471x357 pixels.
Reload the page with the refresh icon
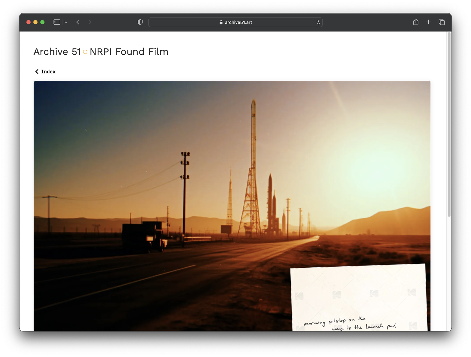click(318, 22)
